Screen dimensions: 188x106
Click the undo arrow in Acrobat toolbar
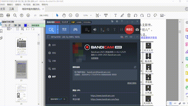click(x=135, y=15)
